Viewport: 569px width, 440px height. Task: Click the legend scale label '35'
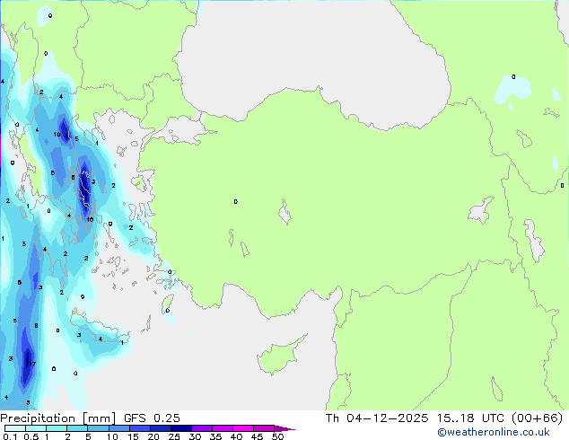215,436
